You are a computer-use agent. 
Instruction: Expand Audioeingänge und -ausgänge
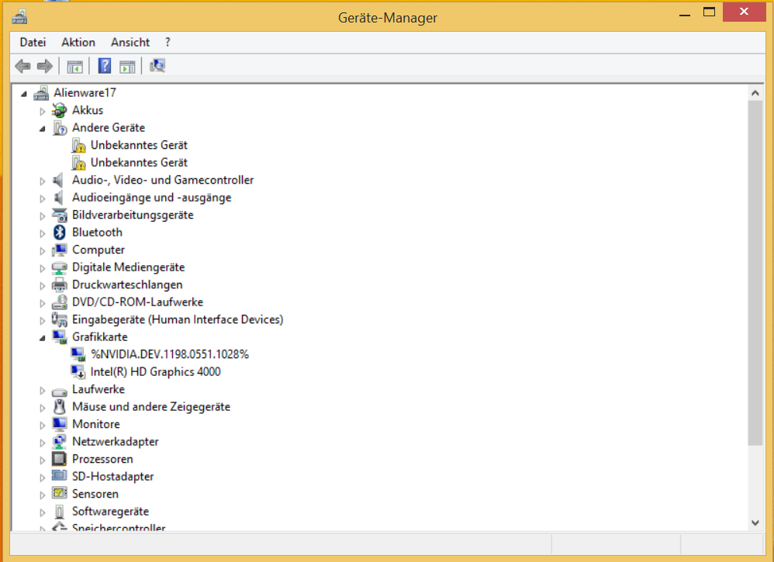43,198
